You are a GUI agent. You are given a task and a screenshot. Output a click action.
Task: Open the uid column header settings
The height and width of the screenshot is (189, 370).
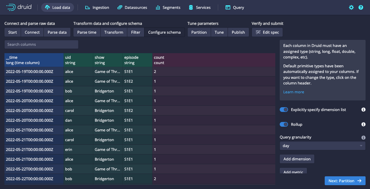[x=78, y=60]
